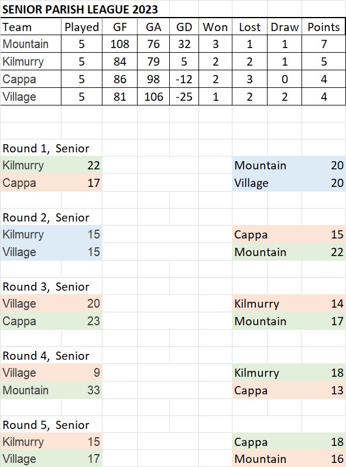The height and width of the screenshot is (467, 346).
Task: Click Cappa's GD cell showing -12
Action: [x=184, y=79]
